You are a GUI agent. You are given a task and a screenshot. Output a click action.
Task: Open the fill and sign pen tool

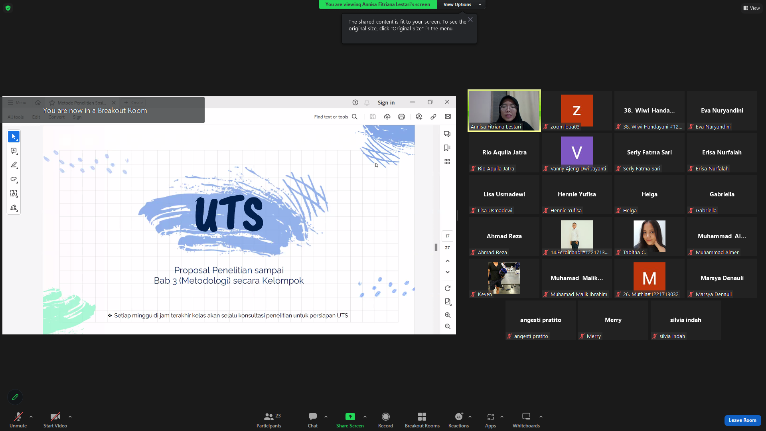[x=14, y=208]
